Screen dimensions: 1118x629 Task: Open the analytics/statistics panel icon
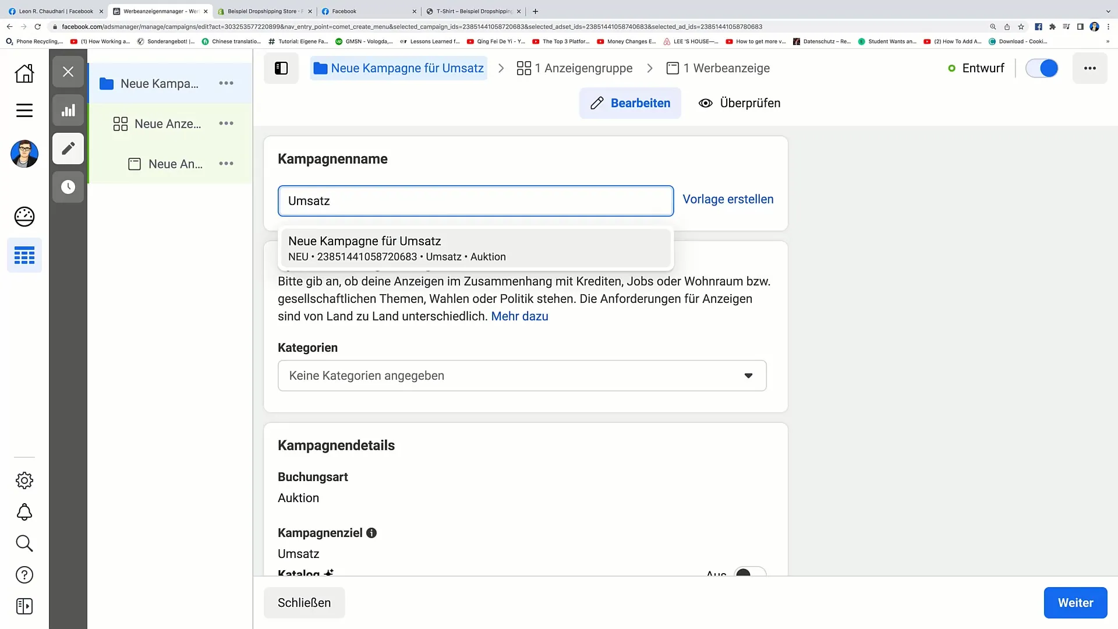click(68, 110)
